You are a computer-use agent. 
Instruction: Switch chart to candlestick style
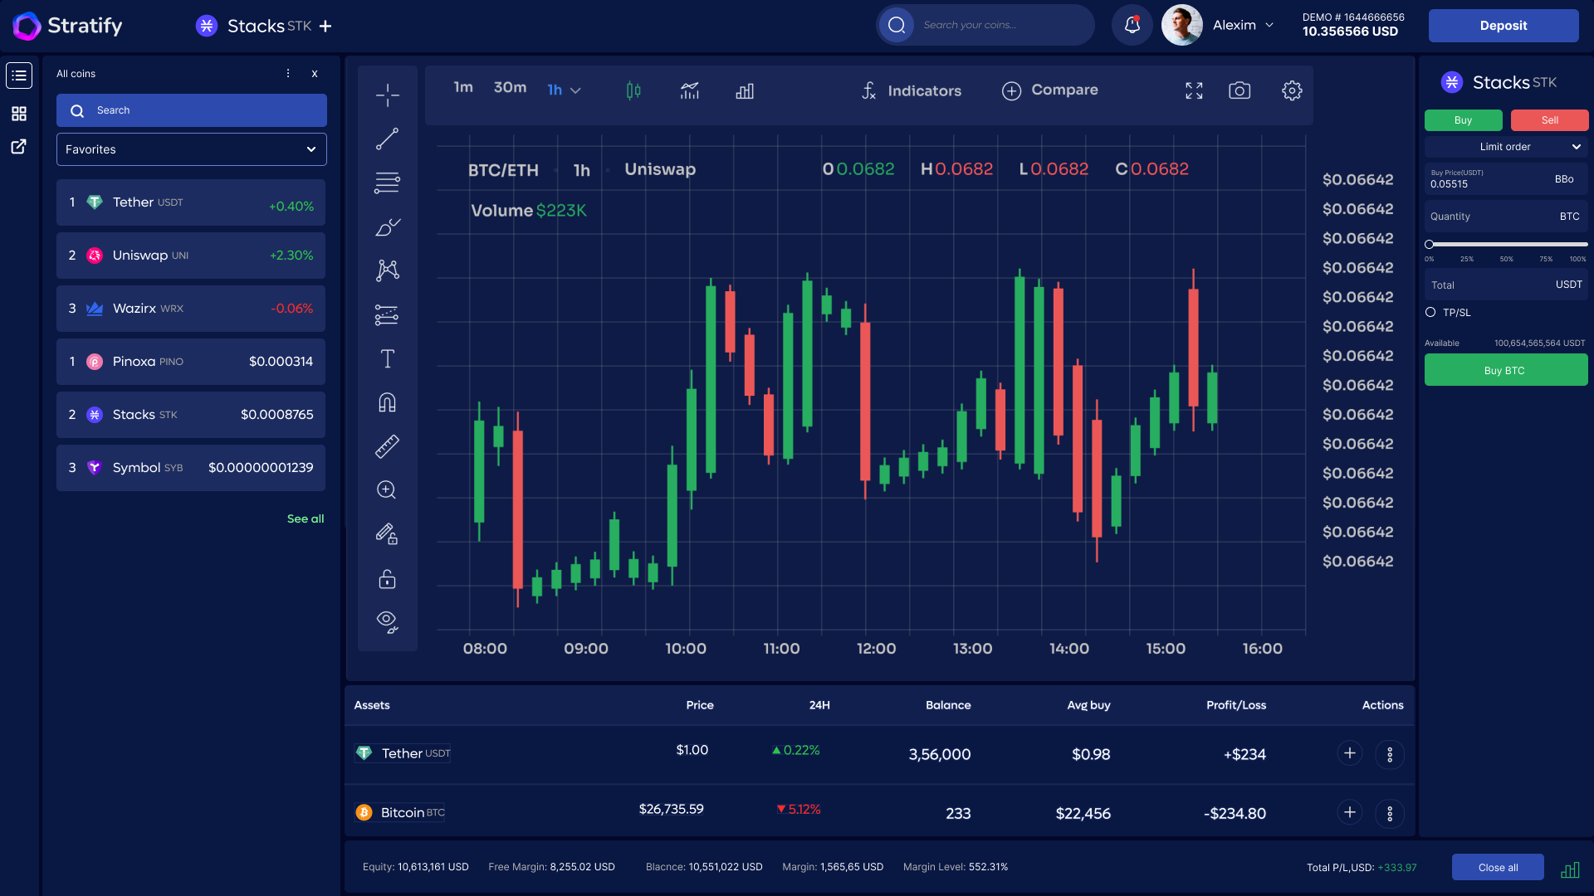pyautogui.click(x=633, y=90)
